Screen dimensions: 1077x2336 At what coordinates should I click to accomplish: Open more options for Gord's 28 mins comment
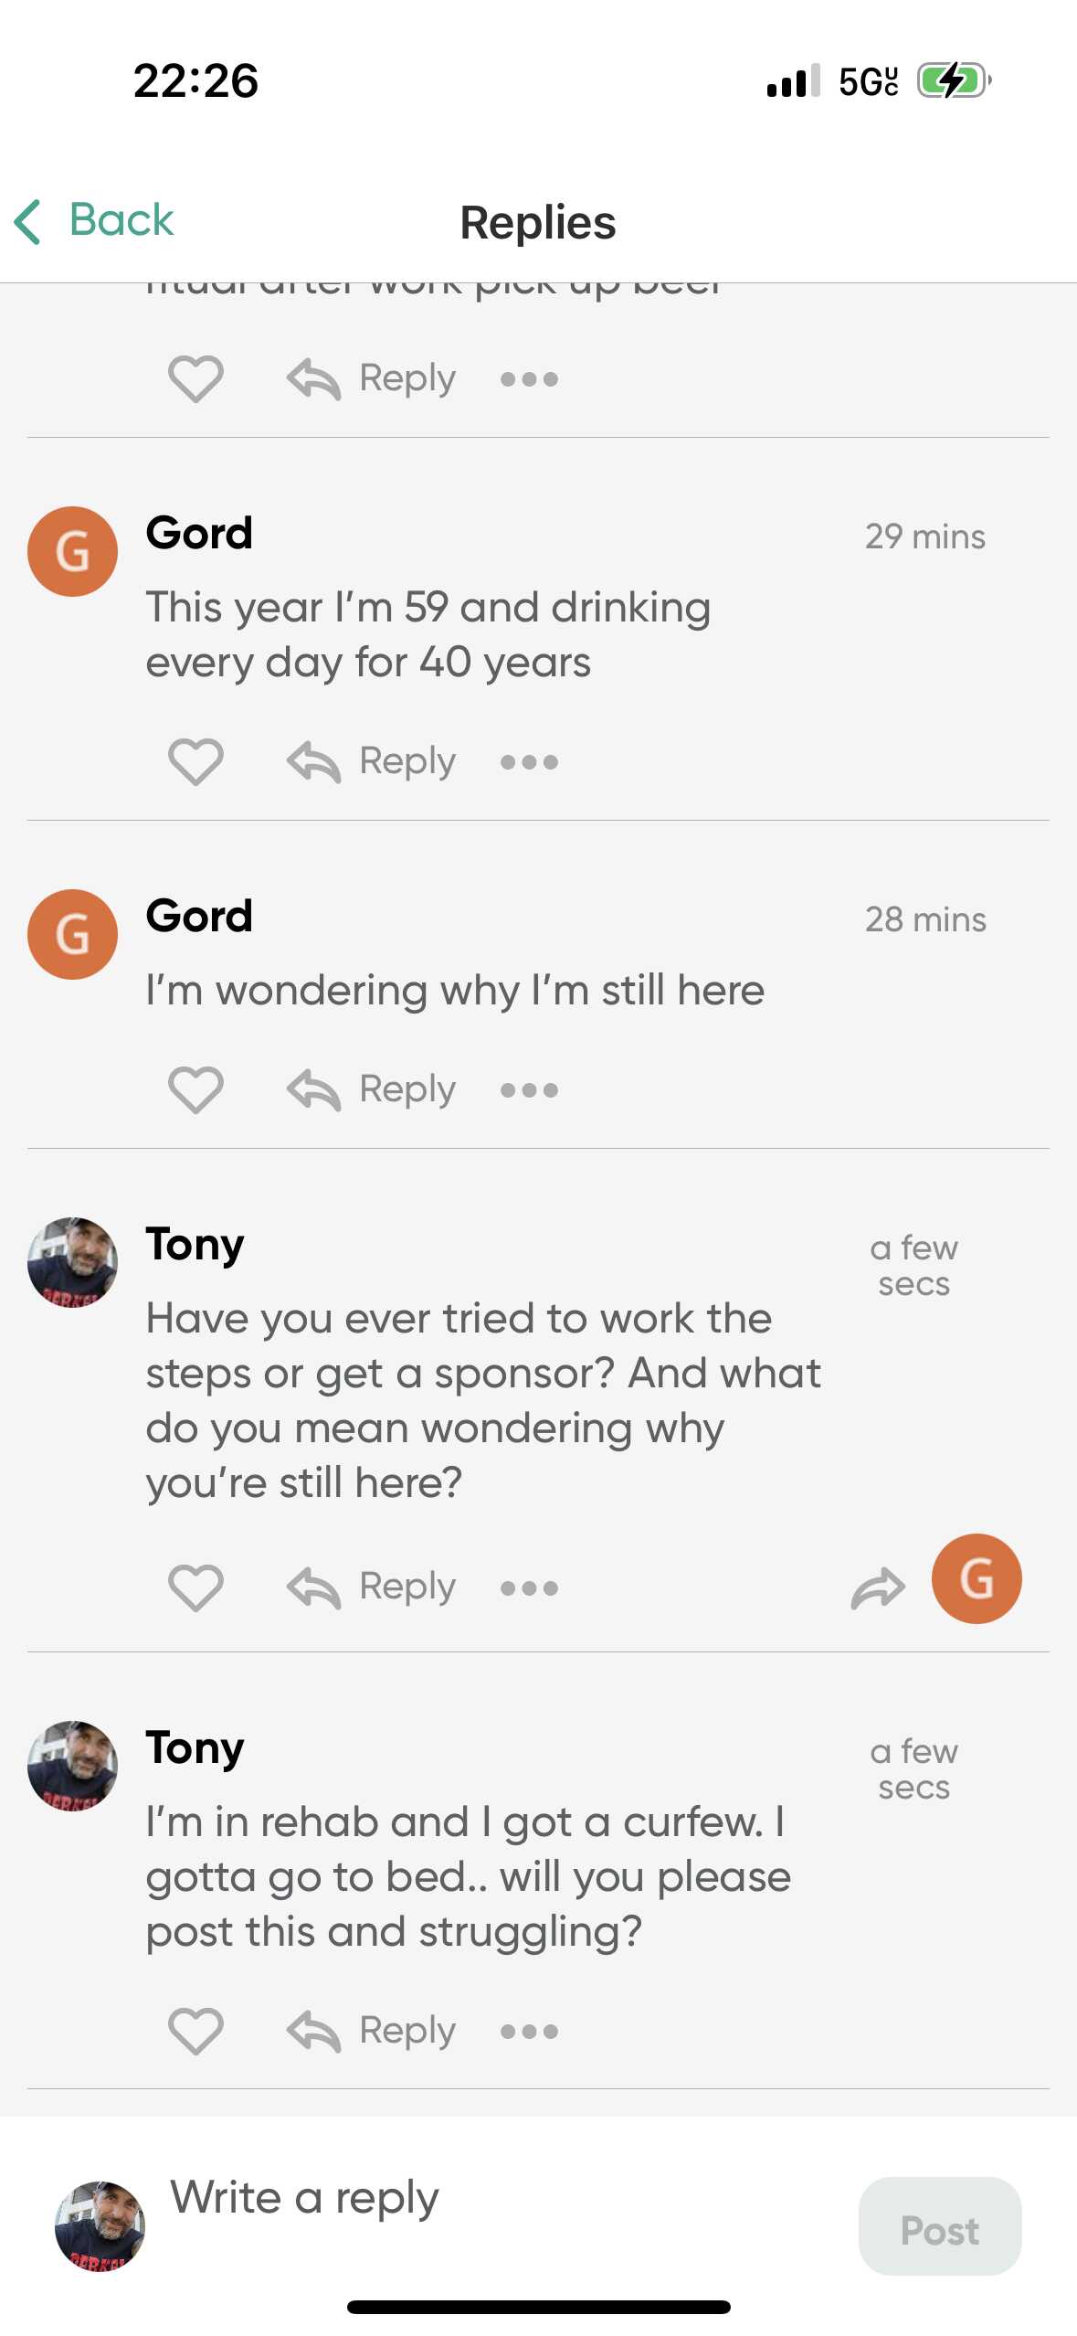(529, 1090)
